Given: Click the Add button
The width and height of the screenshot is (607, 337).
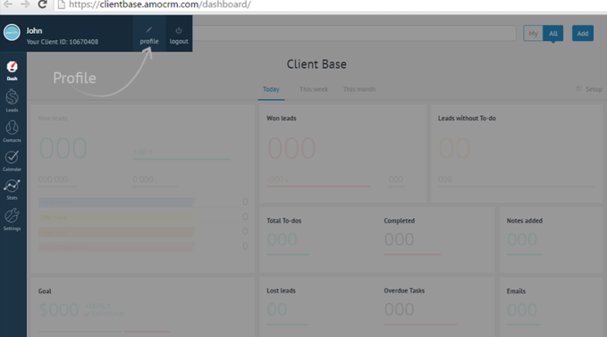Looking at the screenshot, I should point(583,34).
